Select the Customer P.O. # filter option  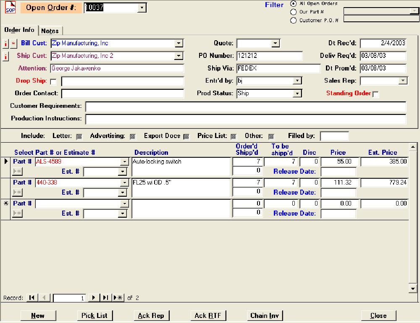click(293, 20)
